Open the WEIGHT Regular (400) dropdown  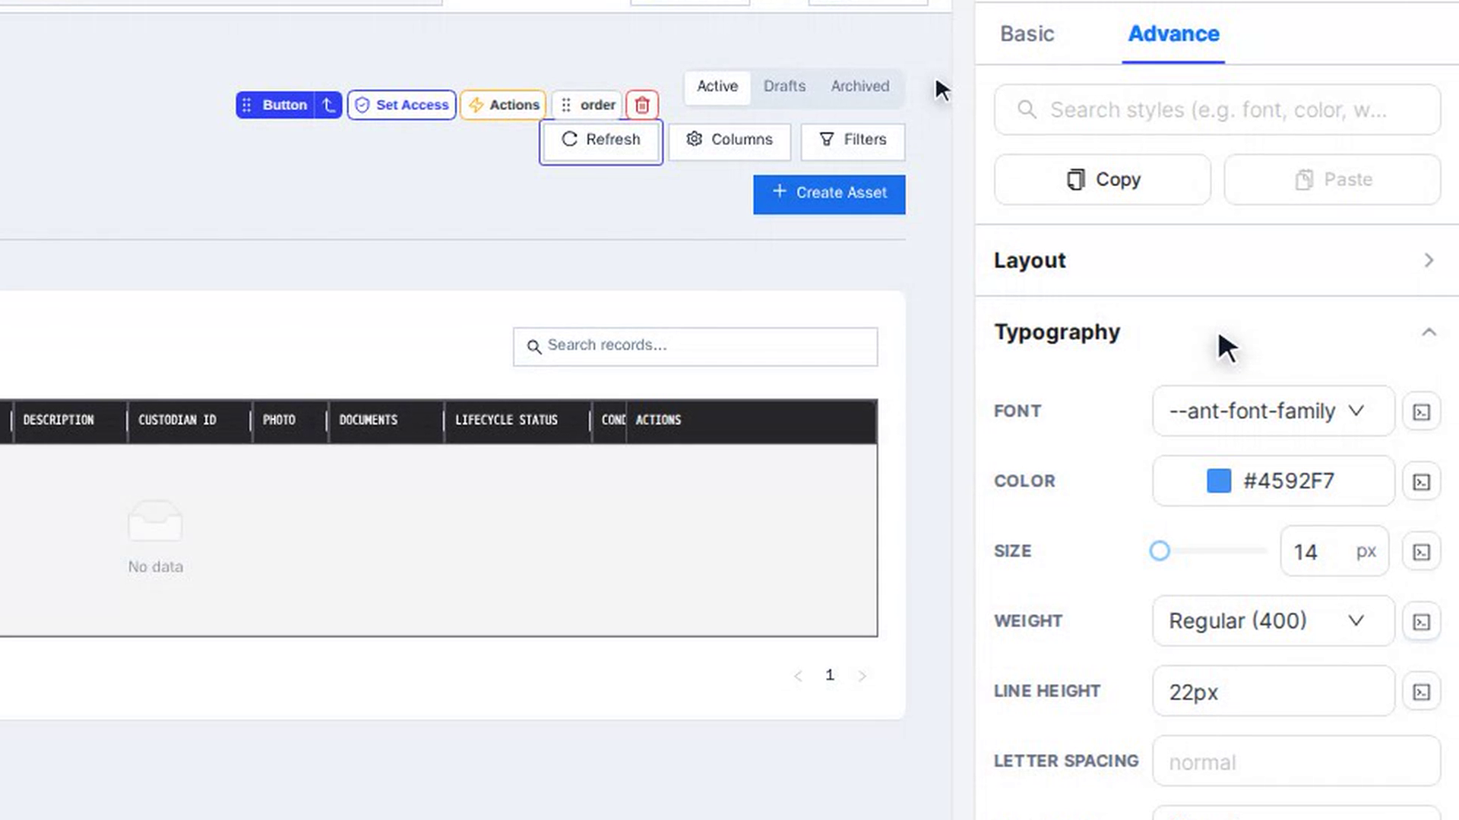[x=1274, y=620]
